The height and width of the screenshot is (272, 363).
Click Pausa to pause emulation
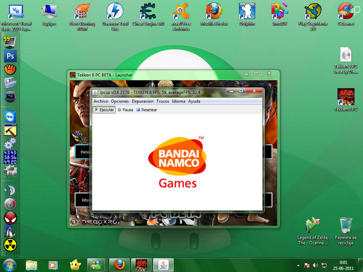[125, 110]
